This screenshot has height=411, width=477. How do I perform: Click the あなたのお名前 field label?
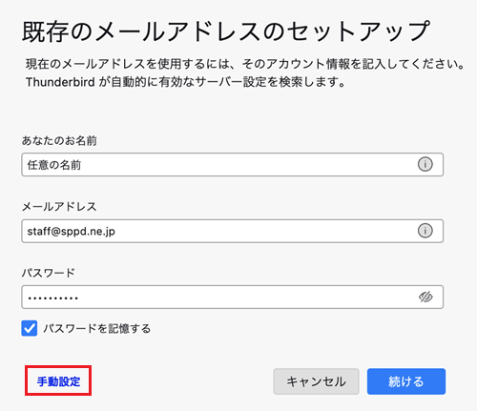(59, 140)
